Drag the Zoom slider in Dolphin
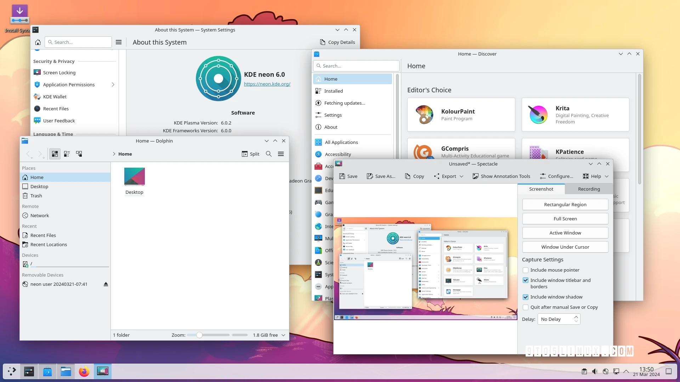 pos(198,335)
